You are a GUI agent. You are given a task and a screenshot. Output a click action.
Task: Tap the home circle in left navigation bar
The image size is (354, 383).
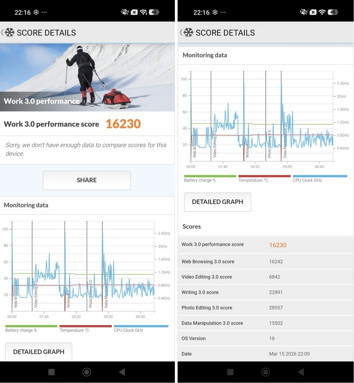coord(87,372)
